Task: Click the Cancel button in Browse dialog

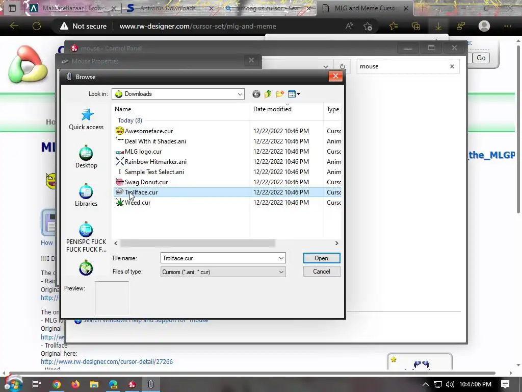Action: [322, 272]
